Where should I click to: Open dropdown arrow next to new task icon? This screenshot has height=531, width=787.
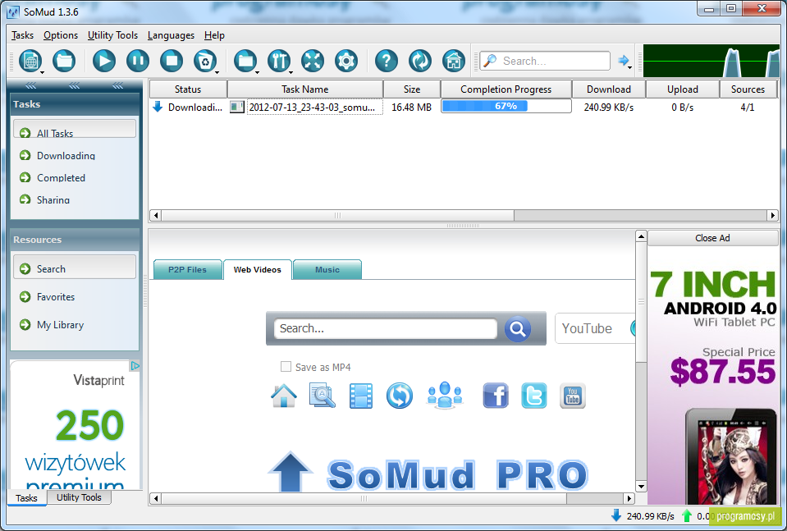coord(43,73)
